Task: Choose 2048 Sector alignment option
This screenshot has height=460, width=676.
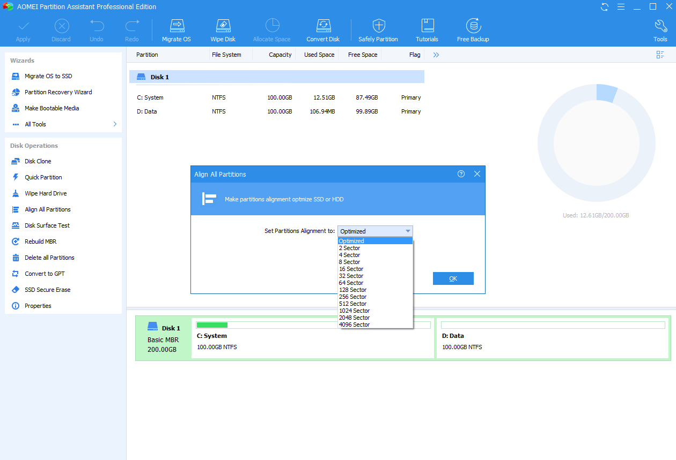Action: click(354, 318)
